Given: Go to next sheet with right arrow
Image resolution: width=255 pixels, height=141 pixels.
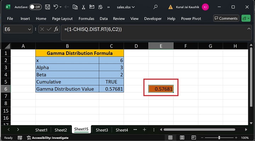Looking at the screenshot, I should (18, 130).
